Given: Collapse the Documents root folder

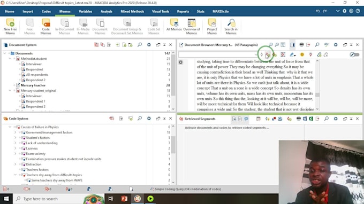Looking at the screenshot, I should (5, 53).
